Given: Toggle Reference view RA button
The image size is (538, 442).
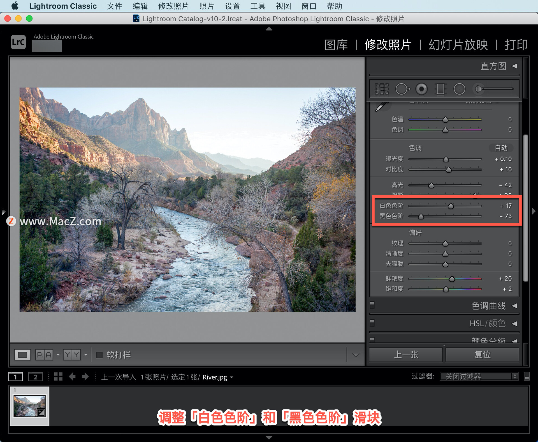Looking at the screenshot, I should (x=44, y=355).
